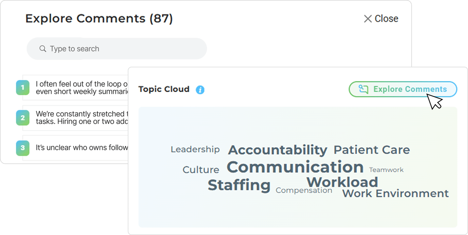Type in the comments search field
Screen dimensions: 468x235
pos(121,49)
